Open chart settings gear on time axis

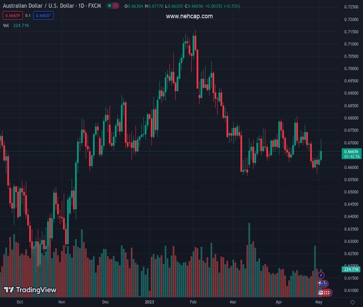pyautogui.click(x=352, y=302)
